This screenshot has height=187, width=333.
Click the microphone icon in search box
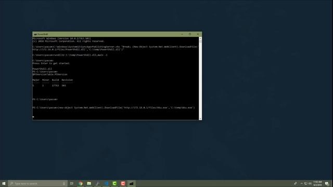pyautogui.click(x=64, y=183)
